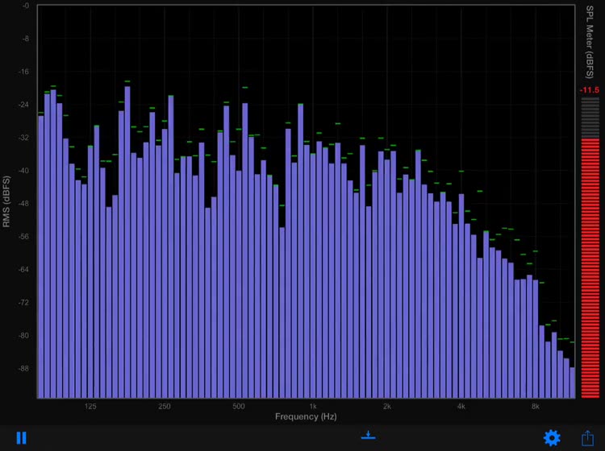The height and width of the screenshot is (451, 605).
Task: Open settings with the gear icon
Action: (552, 438)
